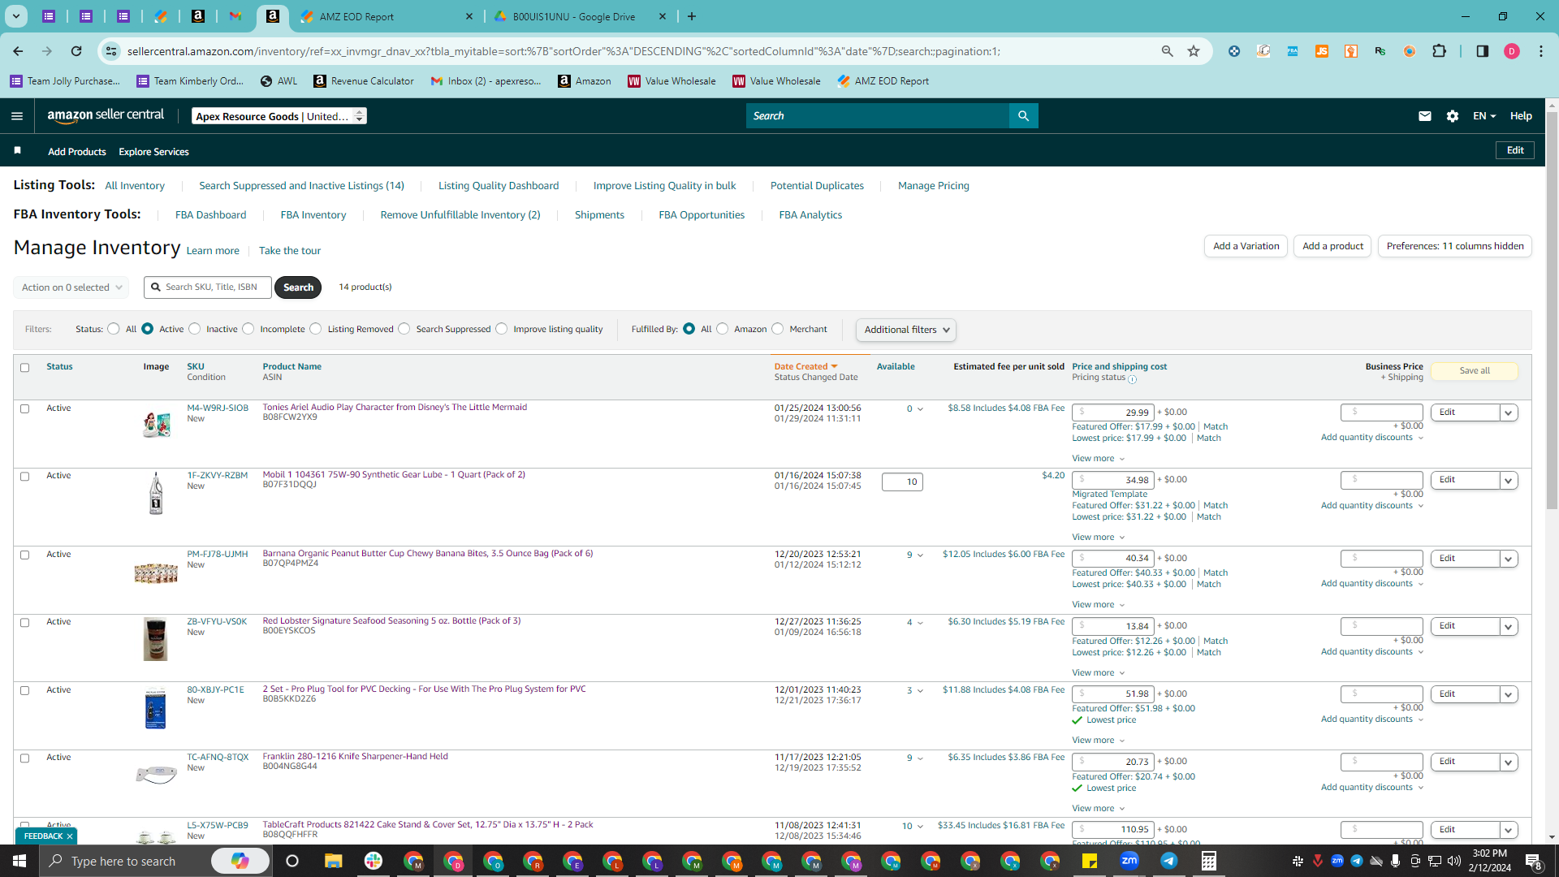1559x877 pixels.
Task: Select the Incomplete status radio button
Action: [248, 329]
